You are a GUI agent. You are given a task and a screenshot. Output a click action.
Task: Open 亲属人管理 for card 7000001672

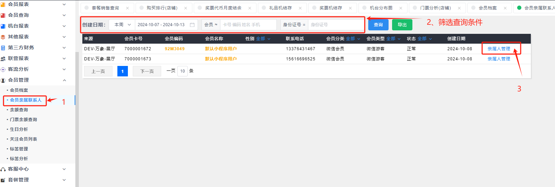pyautogui.click(x=499, y=49)
